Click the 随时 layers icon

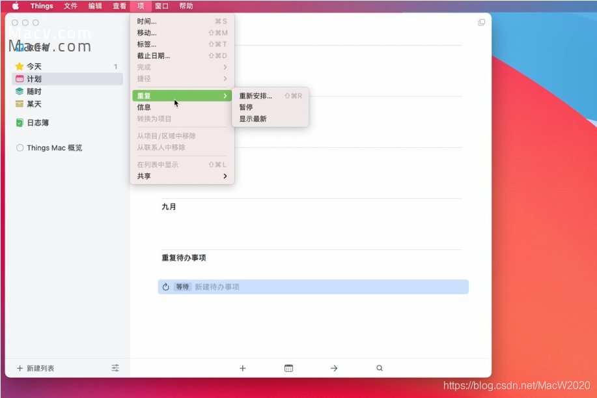19,92
